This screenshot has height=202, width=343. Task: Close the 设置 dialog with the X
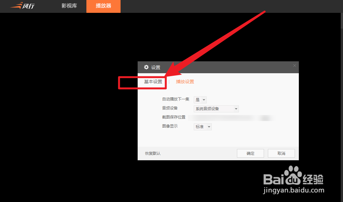tap(294, 66)
